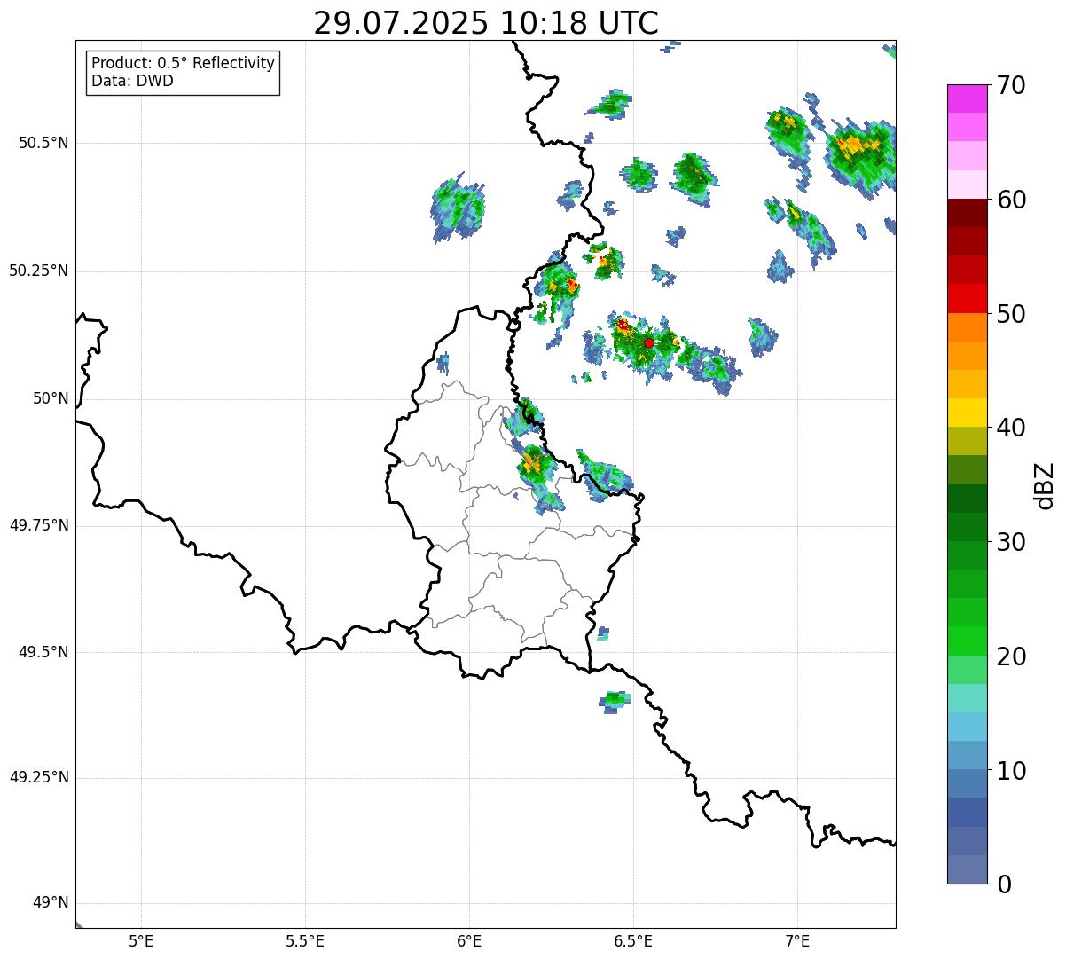Click the colorbar value '10'
1066x959 pixels.
click(1011, 770)
